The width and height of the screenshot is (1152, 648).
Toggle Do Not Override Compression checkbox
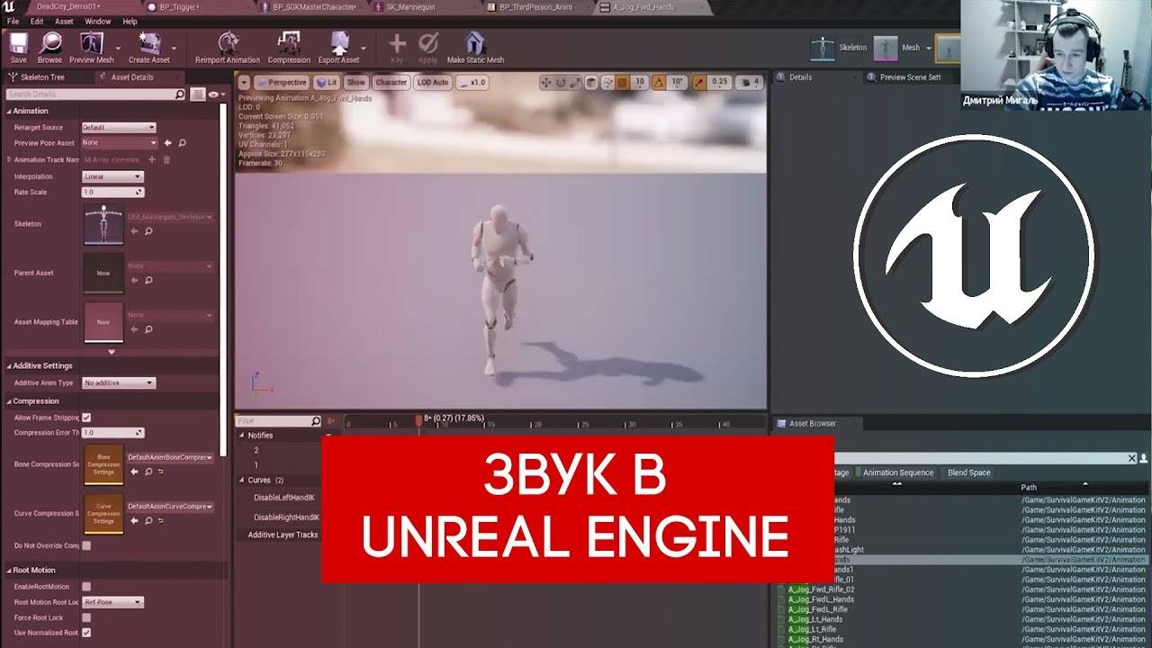pyautogui.click(x=86, y=545)
